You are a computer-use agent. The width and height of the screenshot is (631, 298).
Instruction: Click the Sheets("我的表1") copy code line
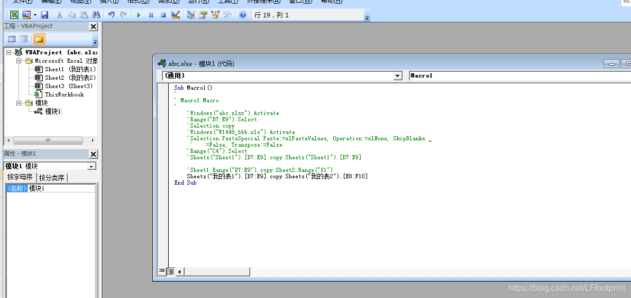277,177
